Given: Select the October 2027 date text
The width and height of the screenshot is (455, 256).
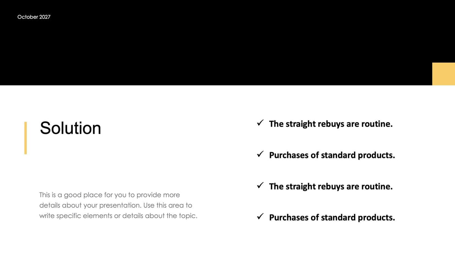Looking at the screenshot, I should point(34,17).
